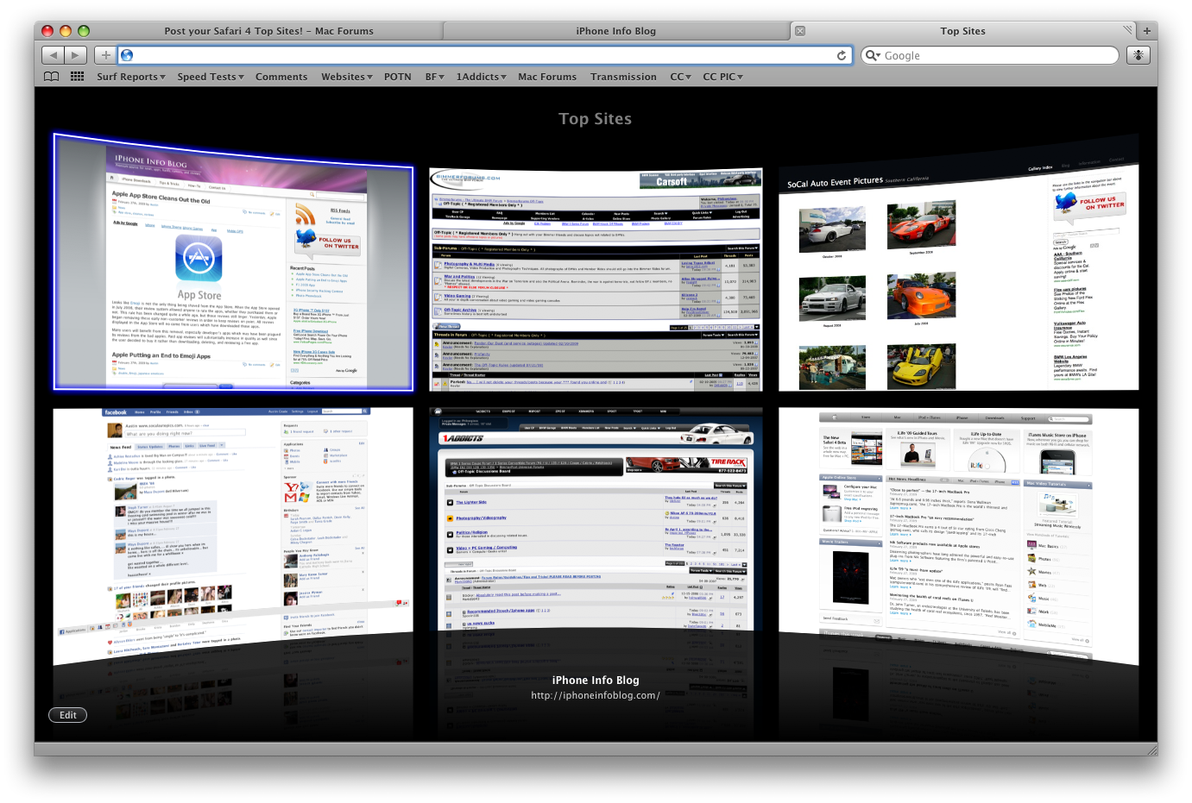Open Top Sites via the grid icon

point(78,77)
